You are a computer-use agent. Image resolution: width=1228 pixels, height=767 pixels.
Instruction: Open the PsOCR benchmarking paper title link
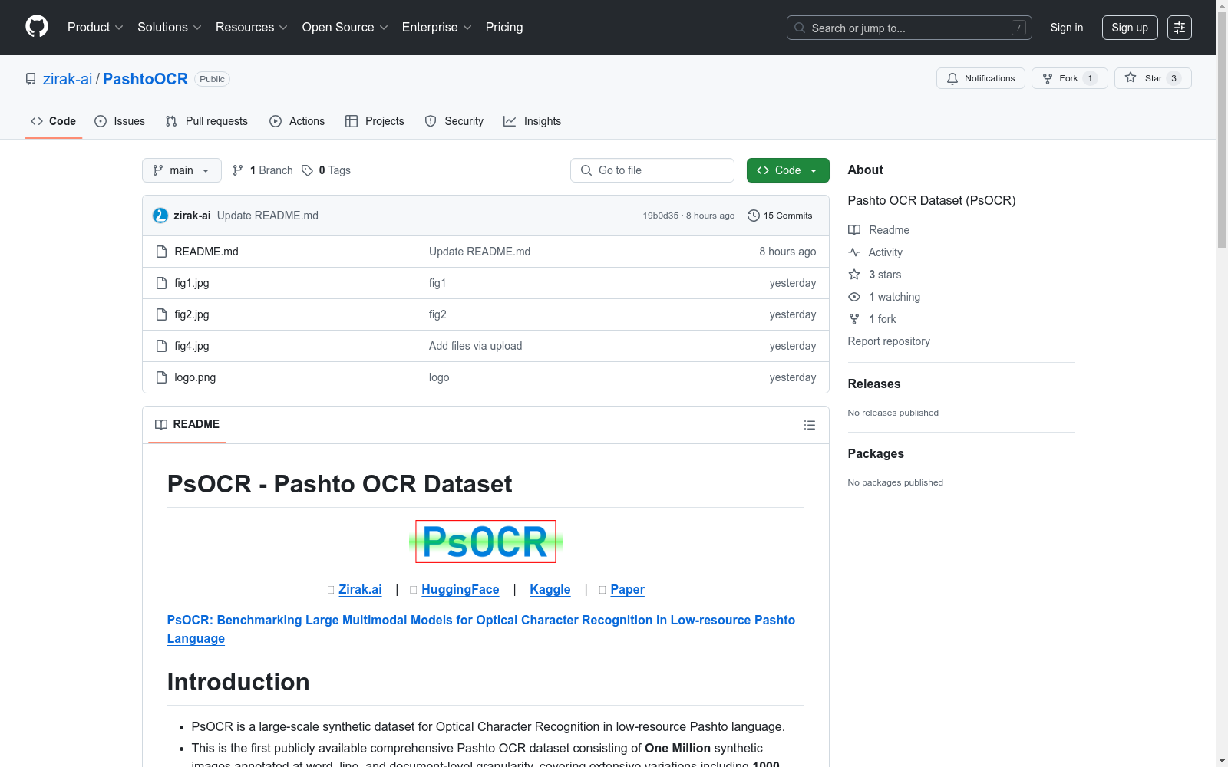point(481,629)
